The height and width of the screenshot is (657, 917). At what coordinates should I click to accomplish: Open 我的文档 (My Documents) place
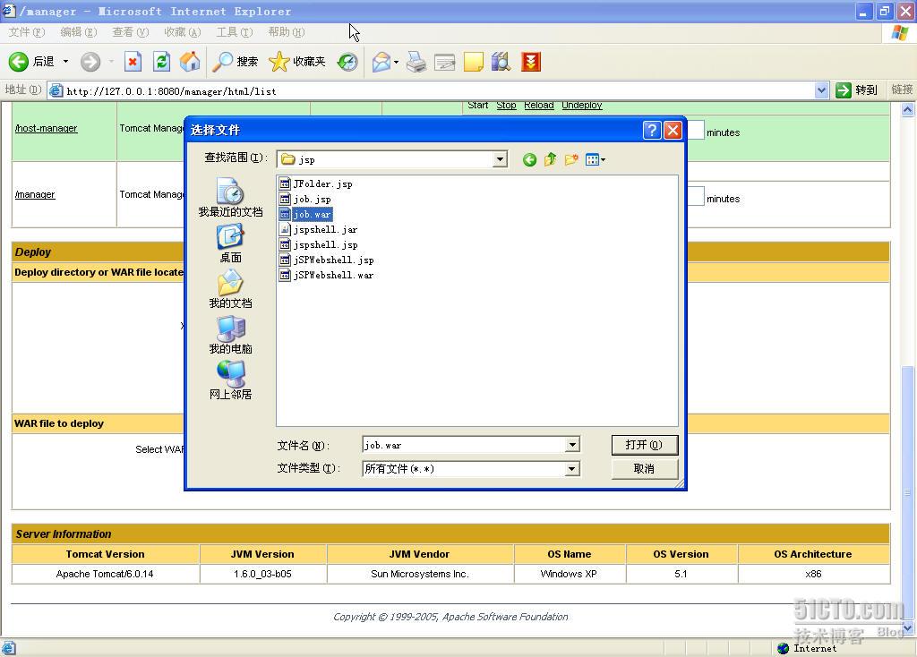[x=230, y=289]
